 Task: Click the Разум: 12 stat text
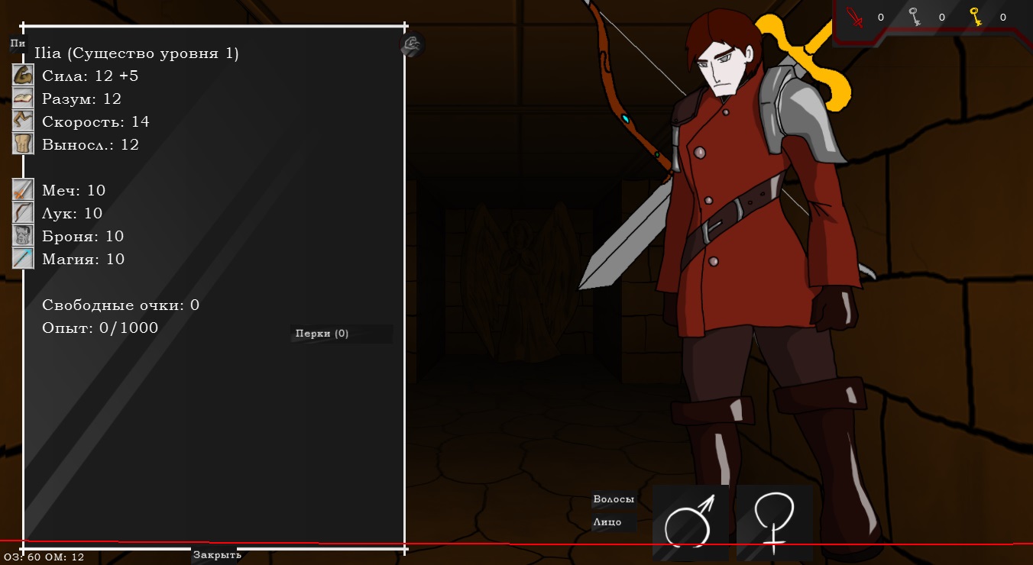82,98
